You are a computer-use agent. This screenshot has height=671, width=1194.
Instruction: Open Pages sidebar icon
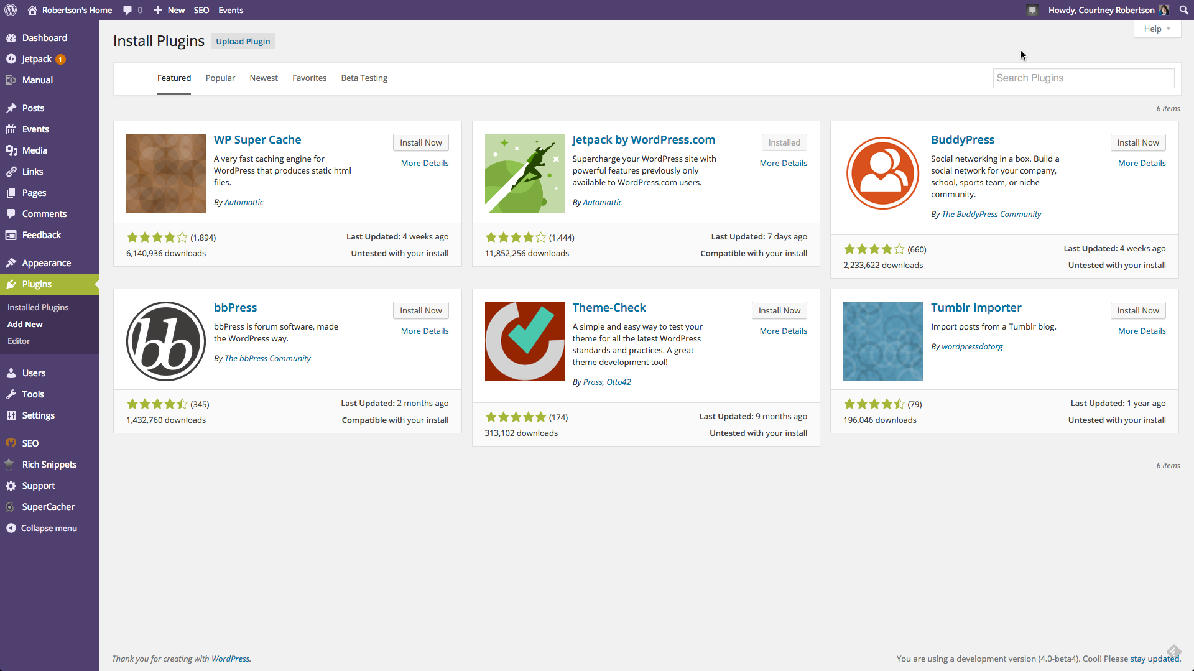point(11,193)
